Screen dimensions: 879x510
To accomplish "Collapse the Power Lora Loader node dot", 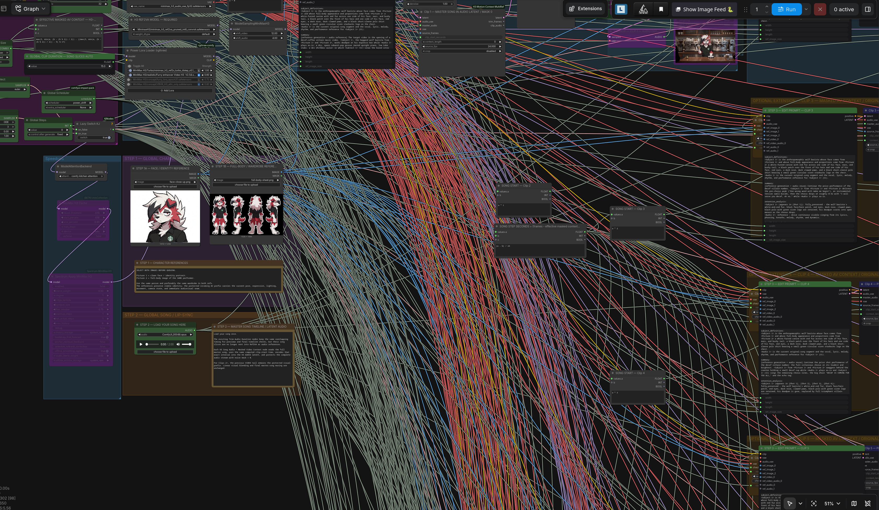I will coord(128,51).
